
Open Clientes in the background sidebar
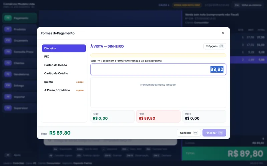[20, 63]
